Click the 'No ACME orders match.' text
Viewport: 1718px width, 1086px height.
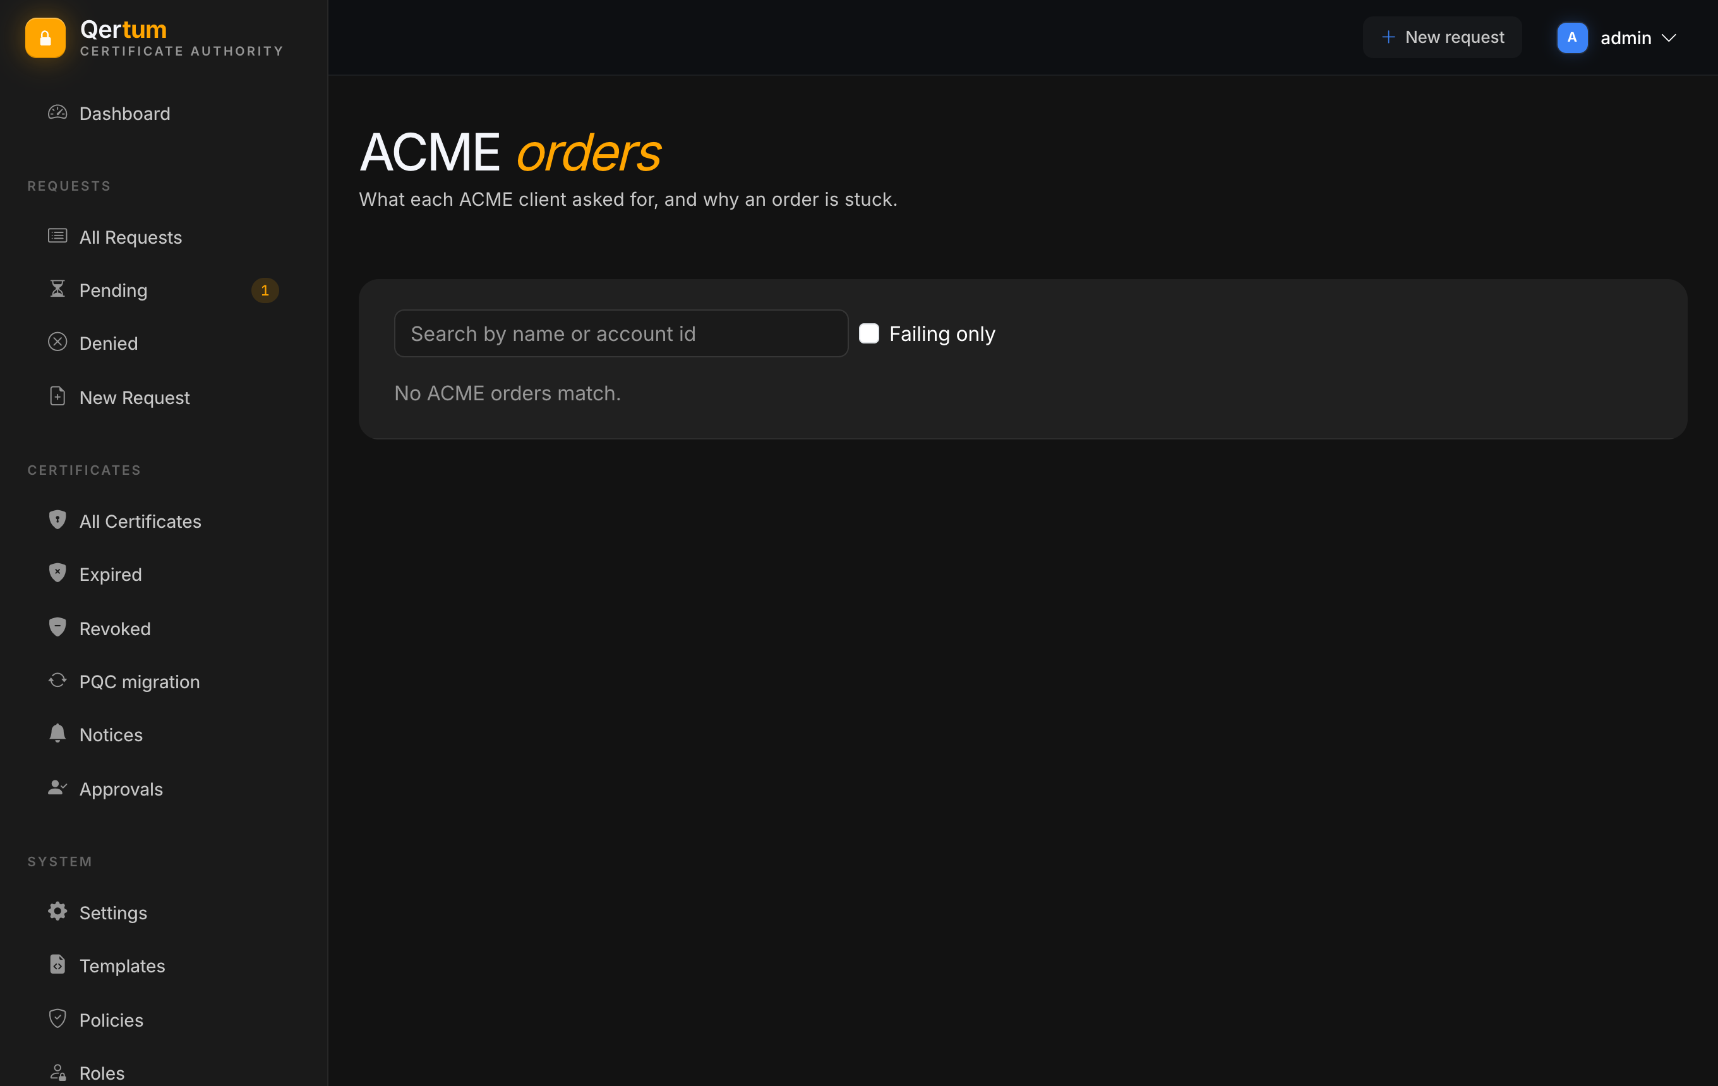tap(507, 393)
